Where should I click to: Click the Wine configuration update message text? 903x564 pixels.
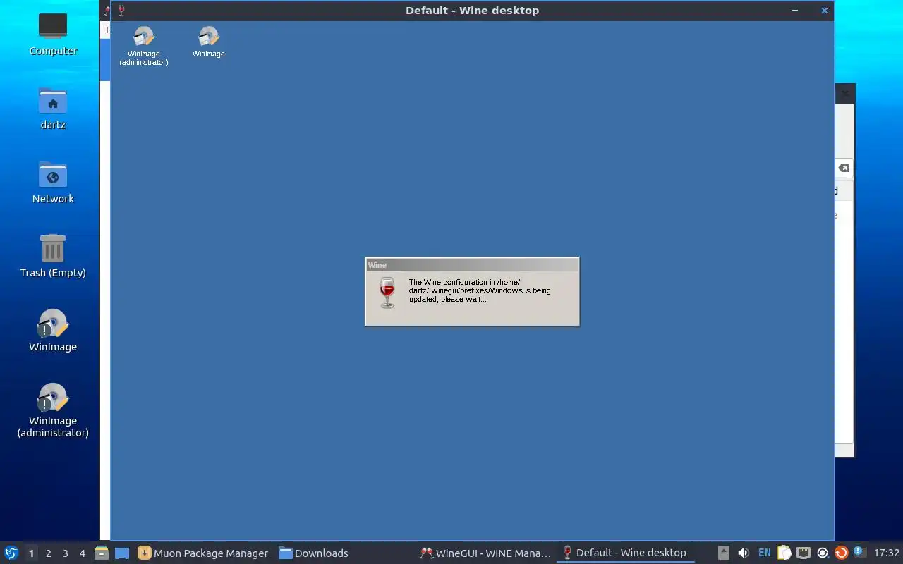(x=480, y=290)
